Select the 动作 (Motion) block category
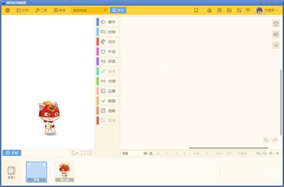Image resolution: width=284 pixels, height=187 pixels. [107, 42]
